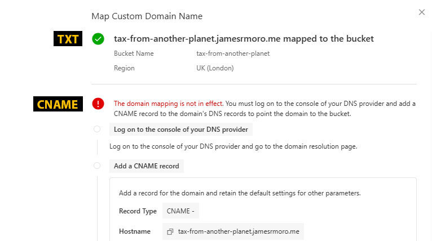
Task: Click the Hostname label
Action: (x=135, y=231)
